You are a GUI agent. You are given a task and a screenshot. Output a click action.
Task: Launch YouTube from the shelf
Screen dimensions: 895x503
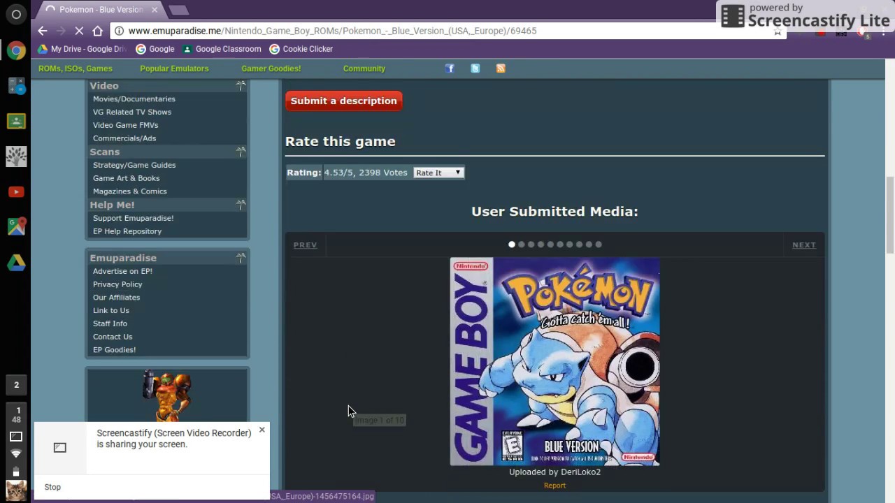(16, 192)
